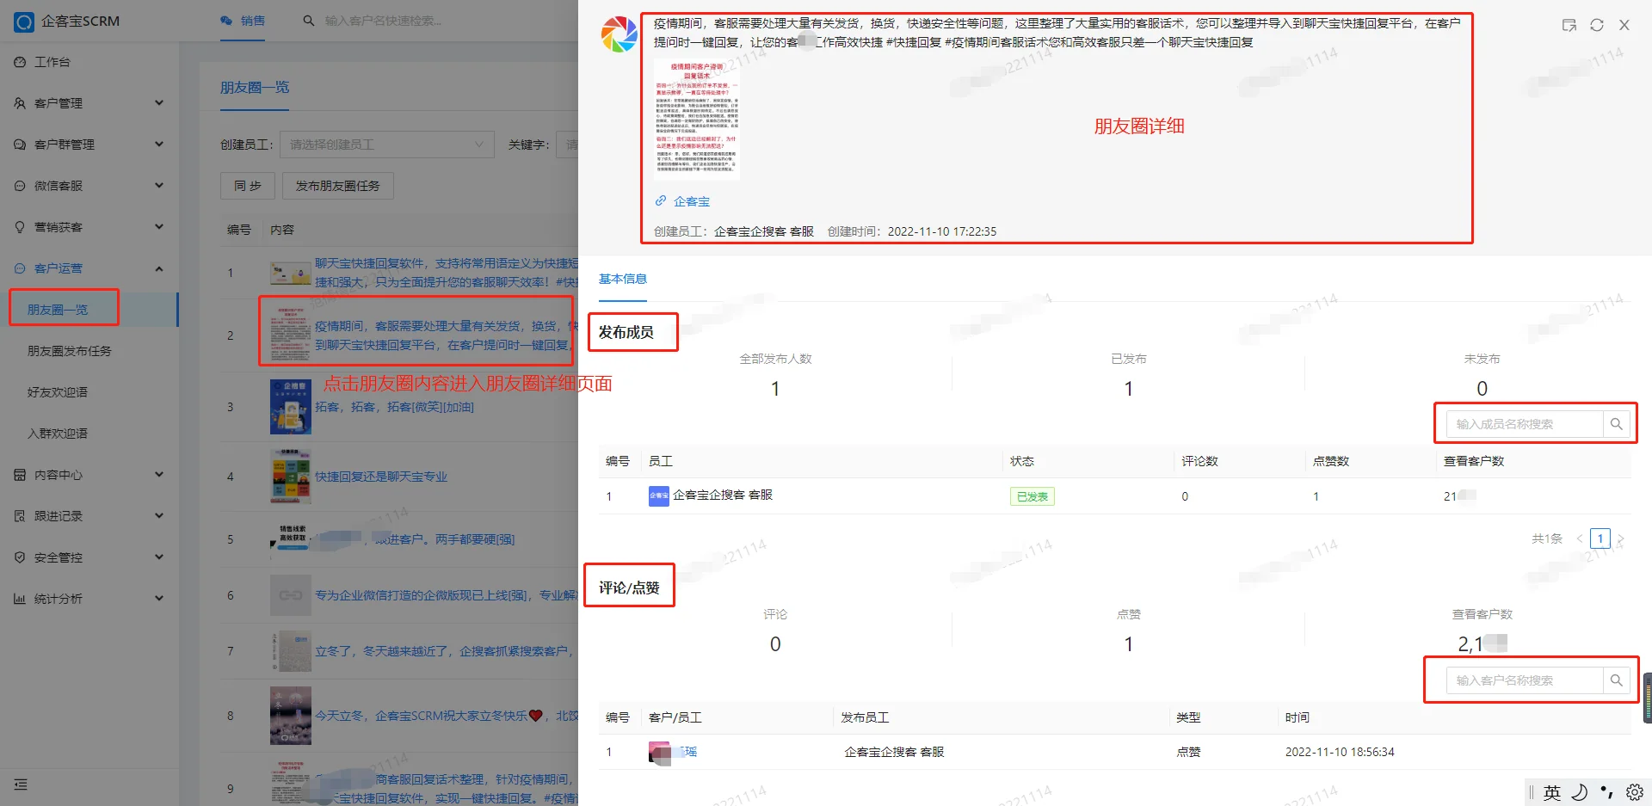Select page 1 in member pagination

[x=1600, y=538]
